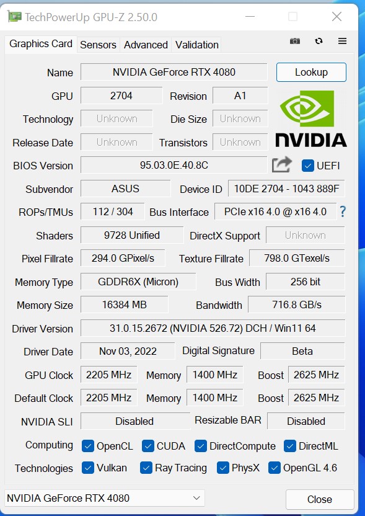Open the Validation tab
Screen dimensions: 365x516
(196, 45)
